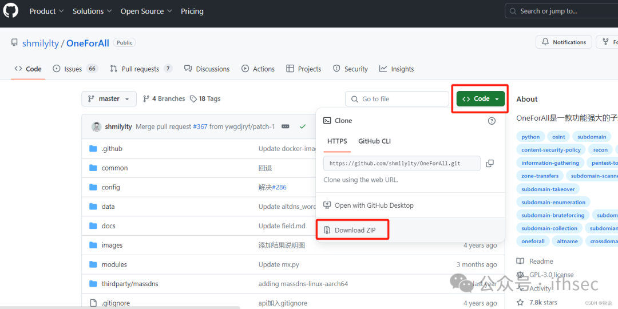Screen dimensions: 618x309
Task: Open the .gitignore file
Action: [116, 303]
